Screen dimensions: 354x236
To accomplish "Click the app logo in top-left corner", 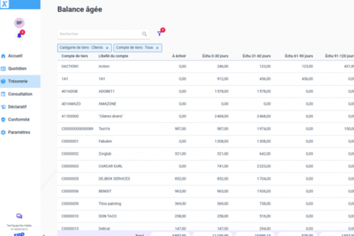I will (4, 4).
